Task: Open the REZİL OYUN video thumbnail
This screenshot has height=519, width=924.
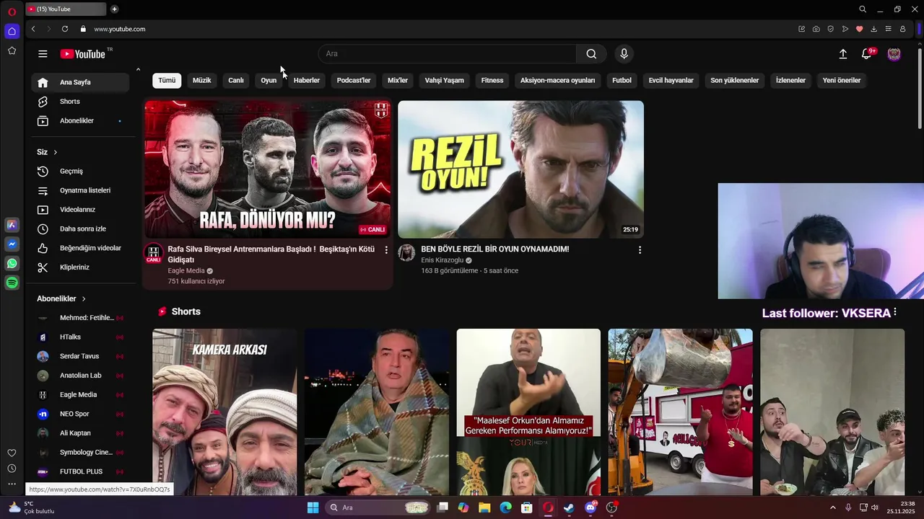Action: 520,169
